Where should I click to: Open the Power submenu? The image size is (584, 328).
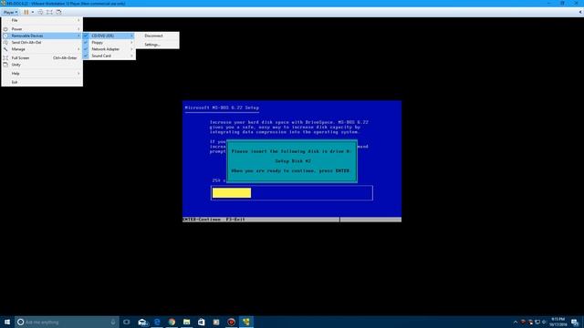point(42,28)
